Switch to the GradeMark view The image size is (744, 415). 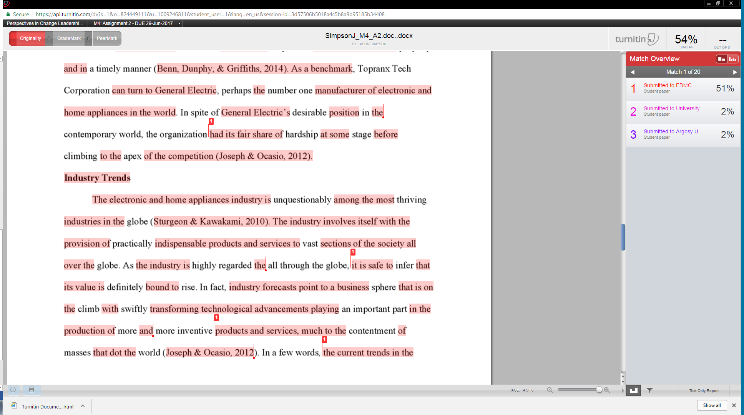[69, 38]
